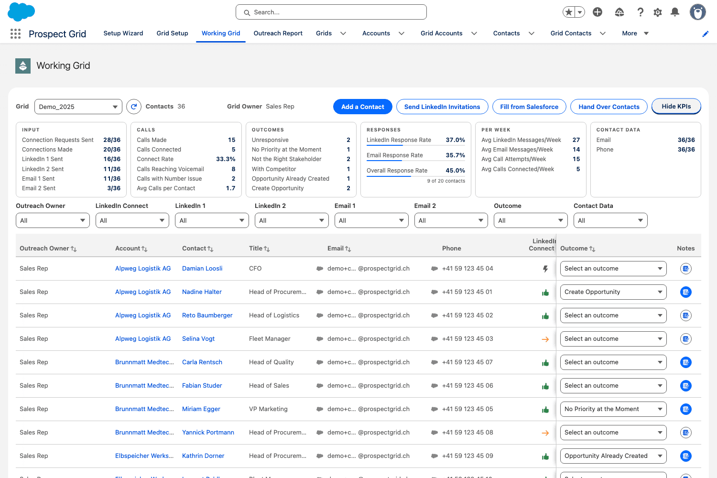The width and height of the screenshot is (717, 478).
Task: Switch to the Grid Setup tab
Action: pos(173,33)
